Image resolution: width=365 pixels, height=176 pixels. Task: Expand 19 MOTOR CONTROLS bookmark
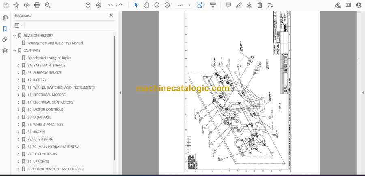[19, 110]
